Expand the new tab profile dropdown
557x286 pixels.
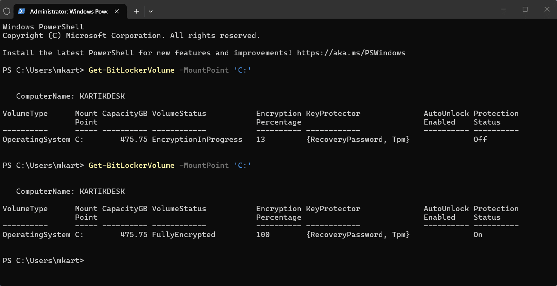point(151,11)
